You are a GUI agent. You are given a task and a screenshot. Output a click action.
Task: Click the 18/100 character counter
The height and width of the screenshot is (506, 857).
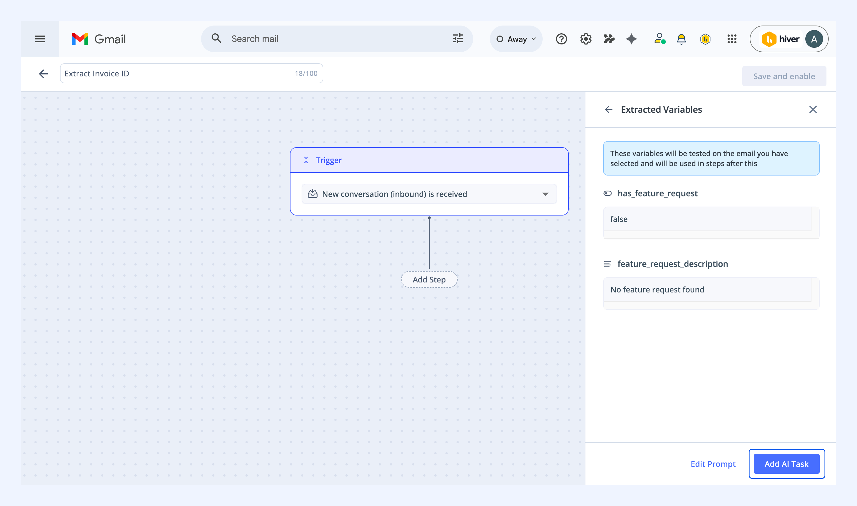click(x=306, y=73)
